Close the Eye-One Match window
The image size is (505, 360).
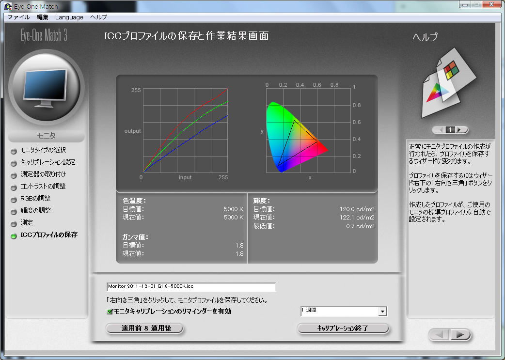491,4
